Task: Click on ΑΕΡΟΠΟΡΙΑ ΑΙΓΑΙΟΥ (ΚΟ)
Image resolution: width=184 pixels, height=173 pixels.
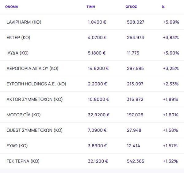Action: [32, 69]
